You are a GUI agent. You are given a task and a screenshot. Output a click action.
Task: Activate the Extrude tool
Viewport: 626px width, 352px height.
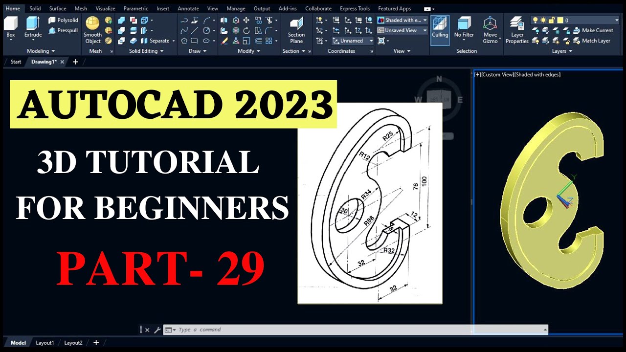pos(33,26)
